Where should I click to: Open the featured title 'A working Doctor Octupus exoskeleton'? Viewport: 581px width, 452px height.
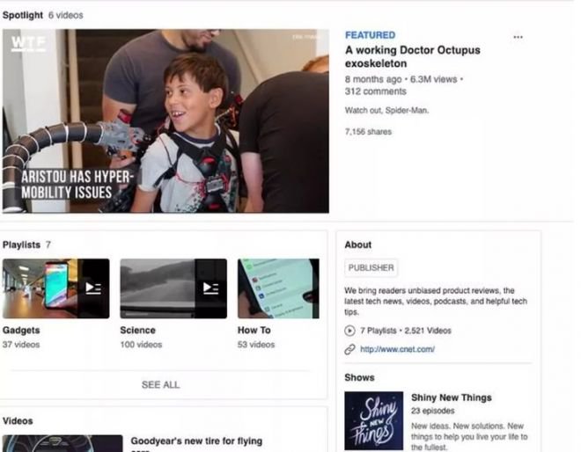coord(412,56)
